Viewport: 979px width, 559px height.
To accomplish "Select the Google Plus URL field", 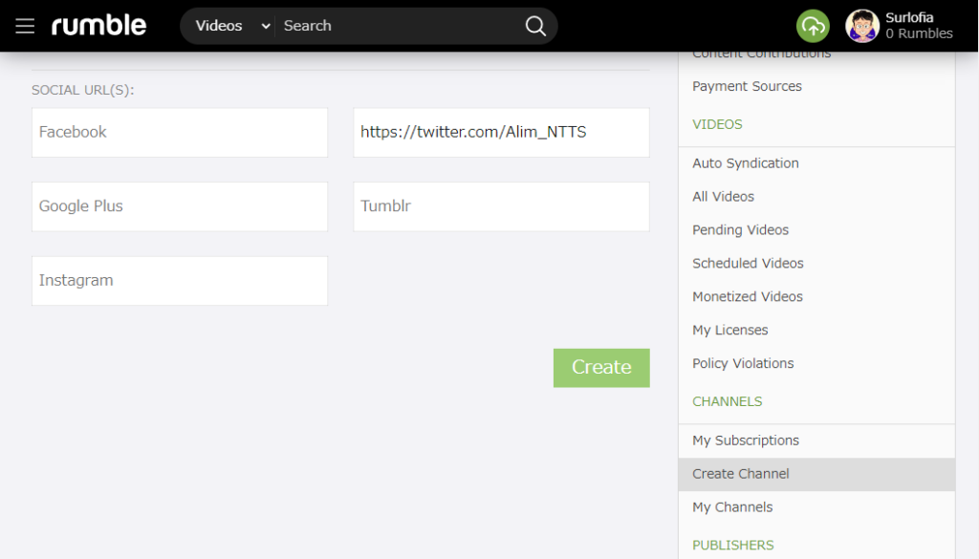I will [180, 206].
